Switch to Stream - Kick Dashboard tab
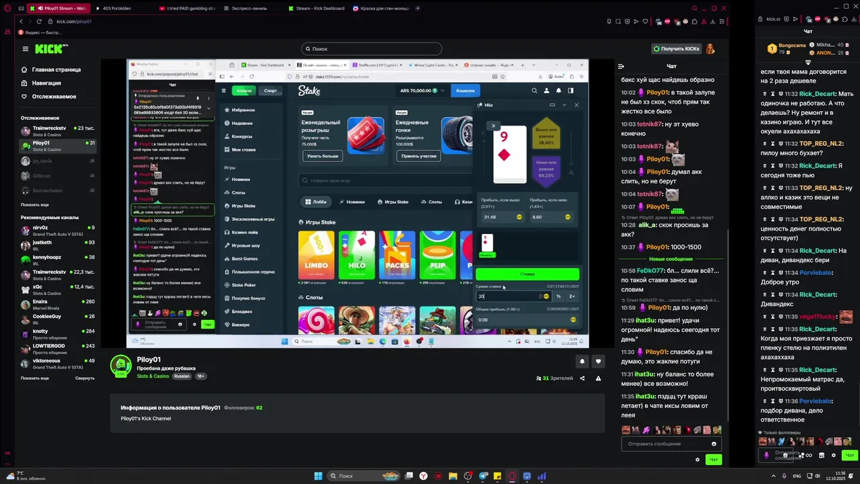The width and height of the screenshot is (860, 484). pyautogui.click(x=316, y=8)
